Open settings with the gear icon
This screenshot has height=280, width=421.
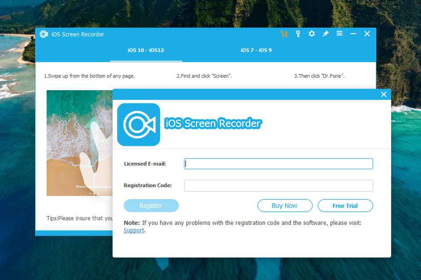click(x=312, y=34)
